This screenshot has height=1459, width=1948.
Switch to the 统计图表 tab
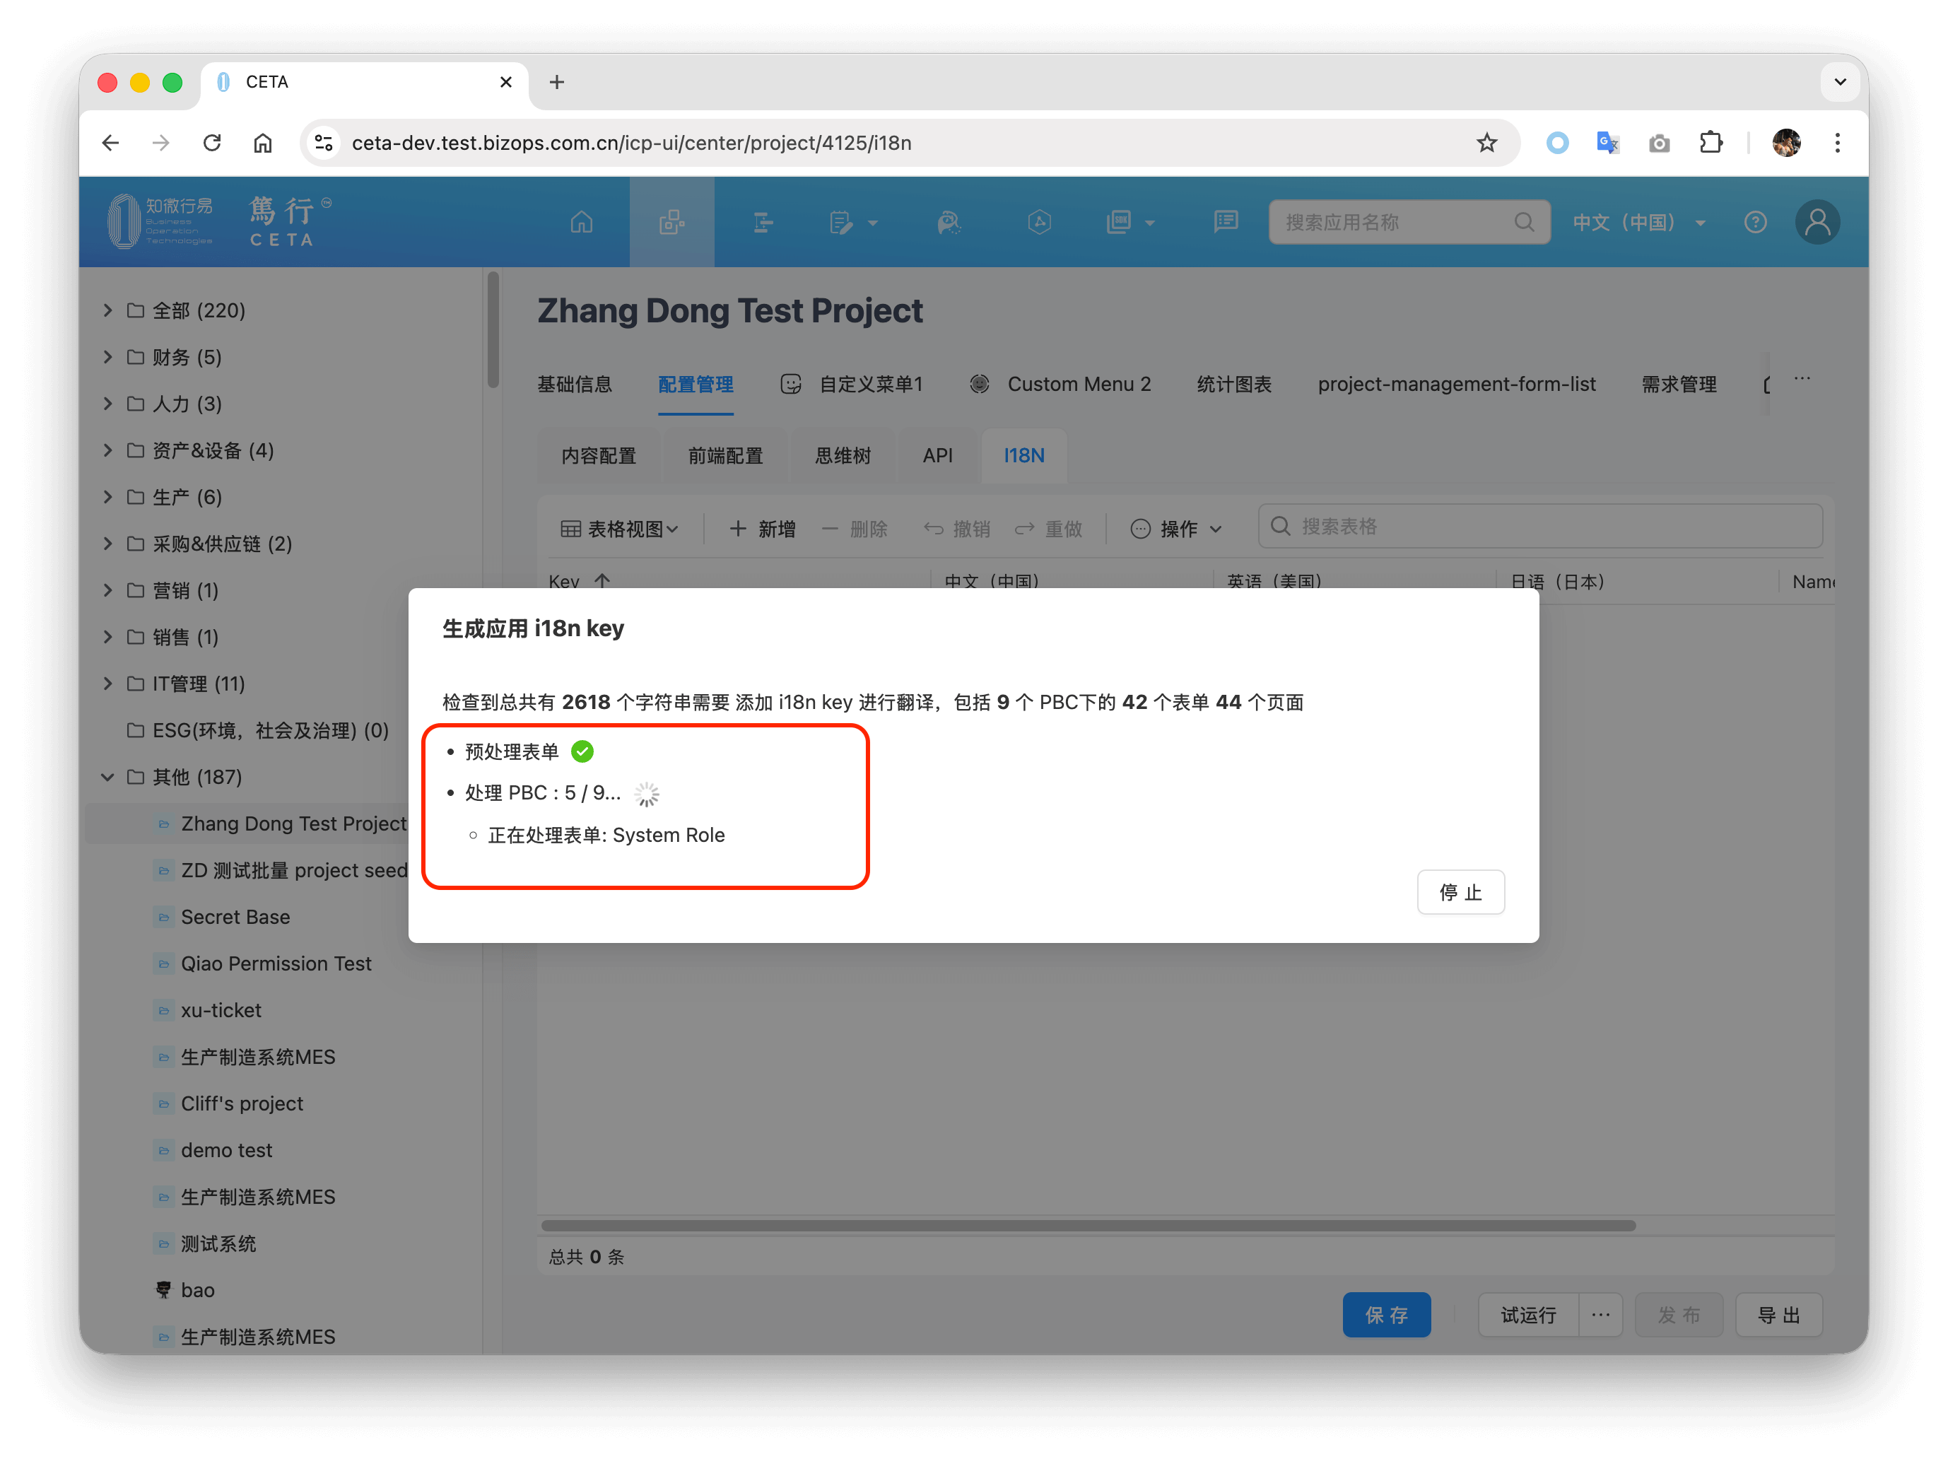pyautogui.click(x=1234, y=384)
